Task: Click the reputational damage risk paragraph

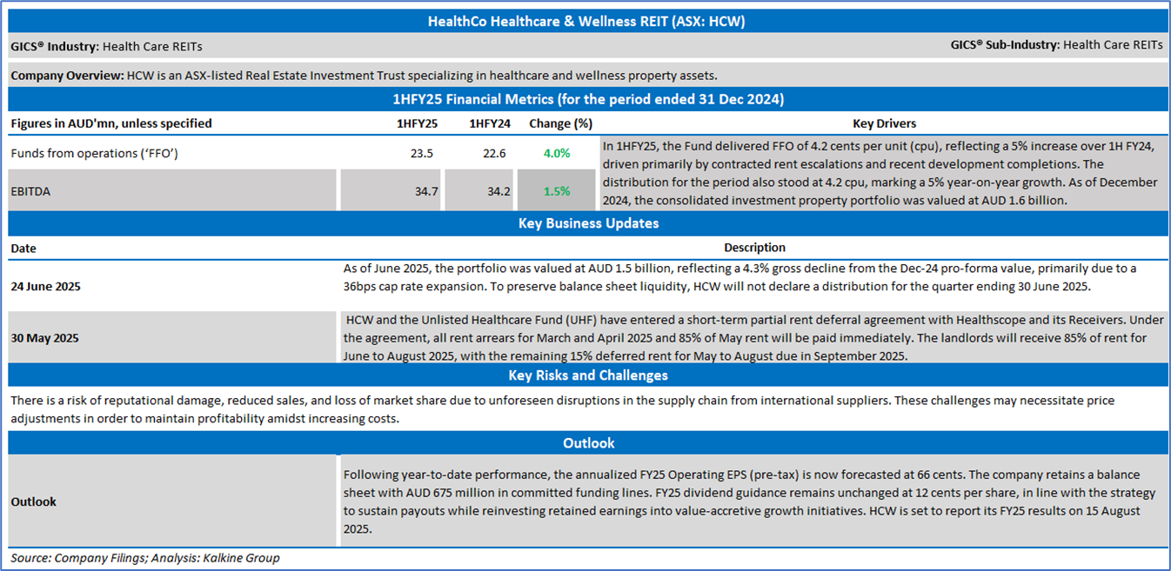Action: coord(562,409)
